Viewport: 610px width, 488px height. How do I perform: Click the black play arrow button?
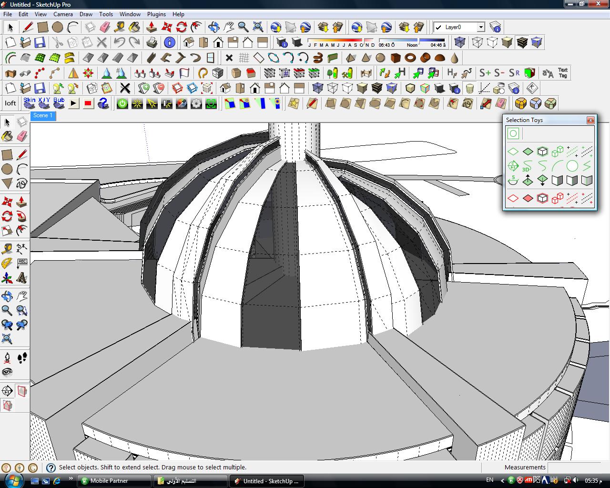click(x=73, y=103)
